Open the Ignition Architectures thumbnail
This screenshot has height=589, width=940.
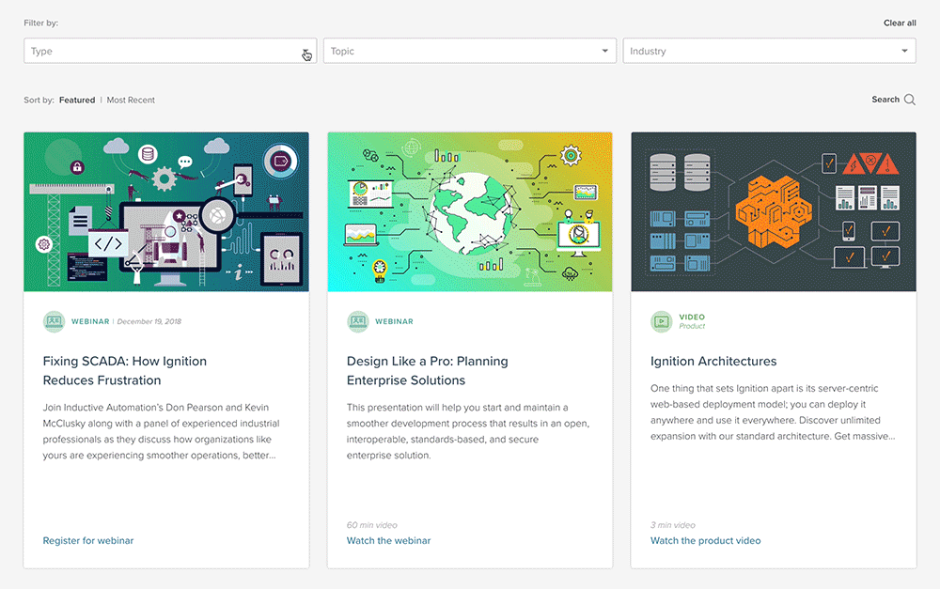774,212
